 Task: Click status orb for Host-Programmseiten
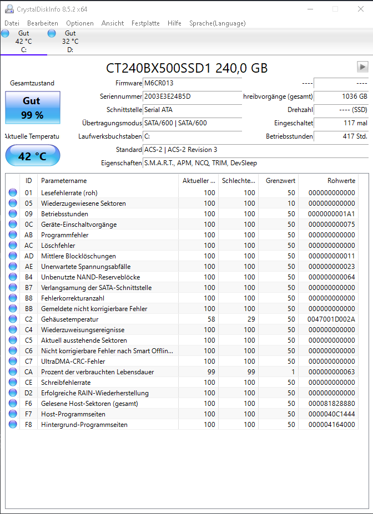tap(13, 414)
